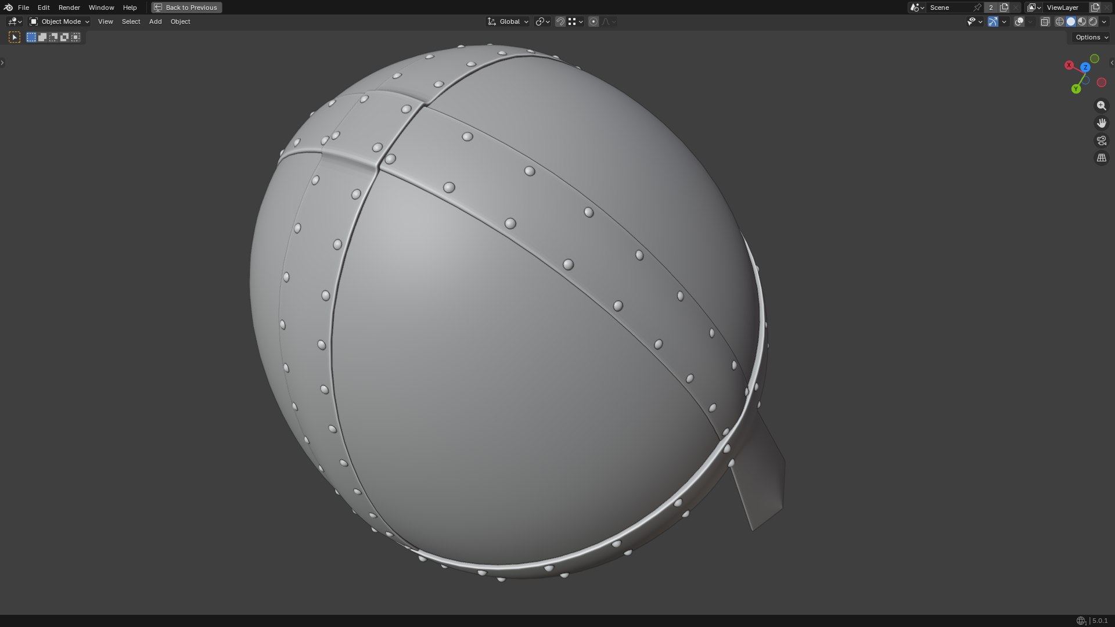Choose the extend selection mode
Image resolution: width=1115 pixels, height=627 pixels.
(x=42, y=37)
